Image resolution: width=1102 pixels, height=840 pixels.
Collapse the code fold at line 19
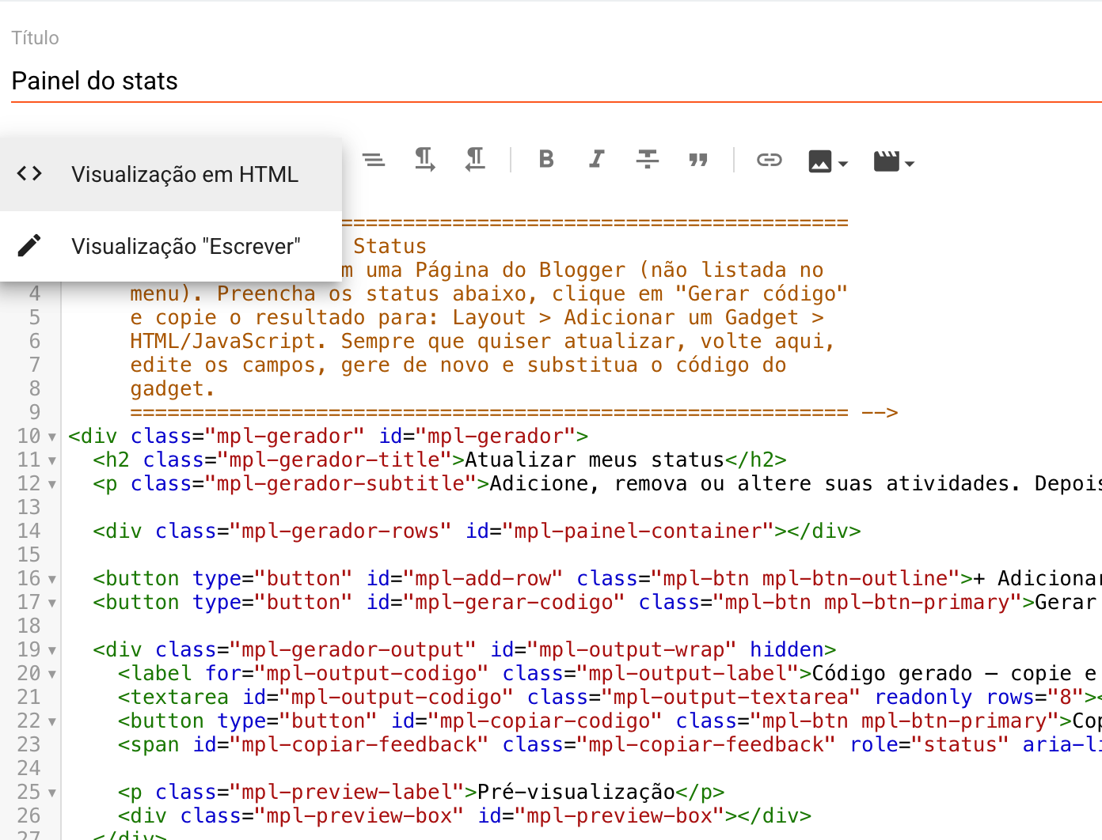52,650
